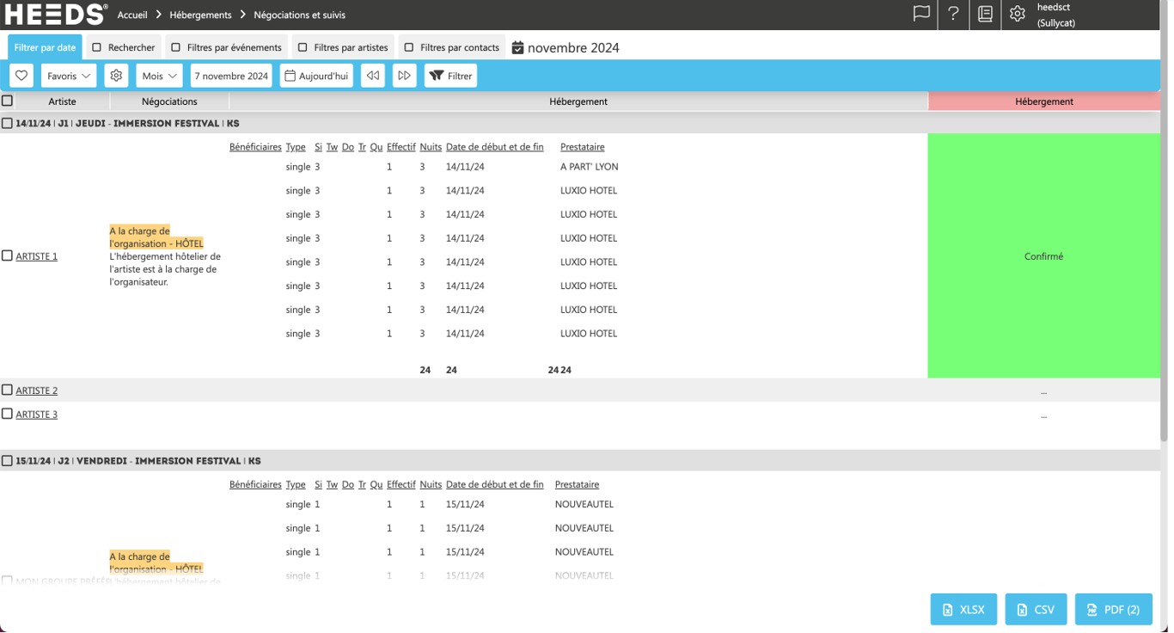The width and height of the screenshot is (1174, 633).
Task: Open help with the question mark icon
Action: point(953,14)
